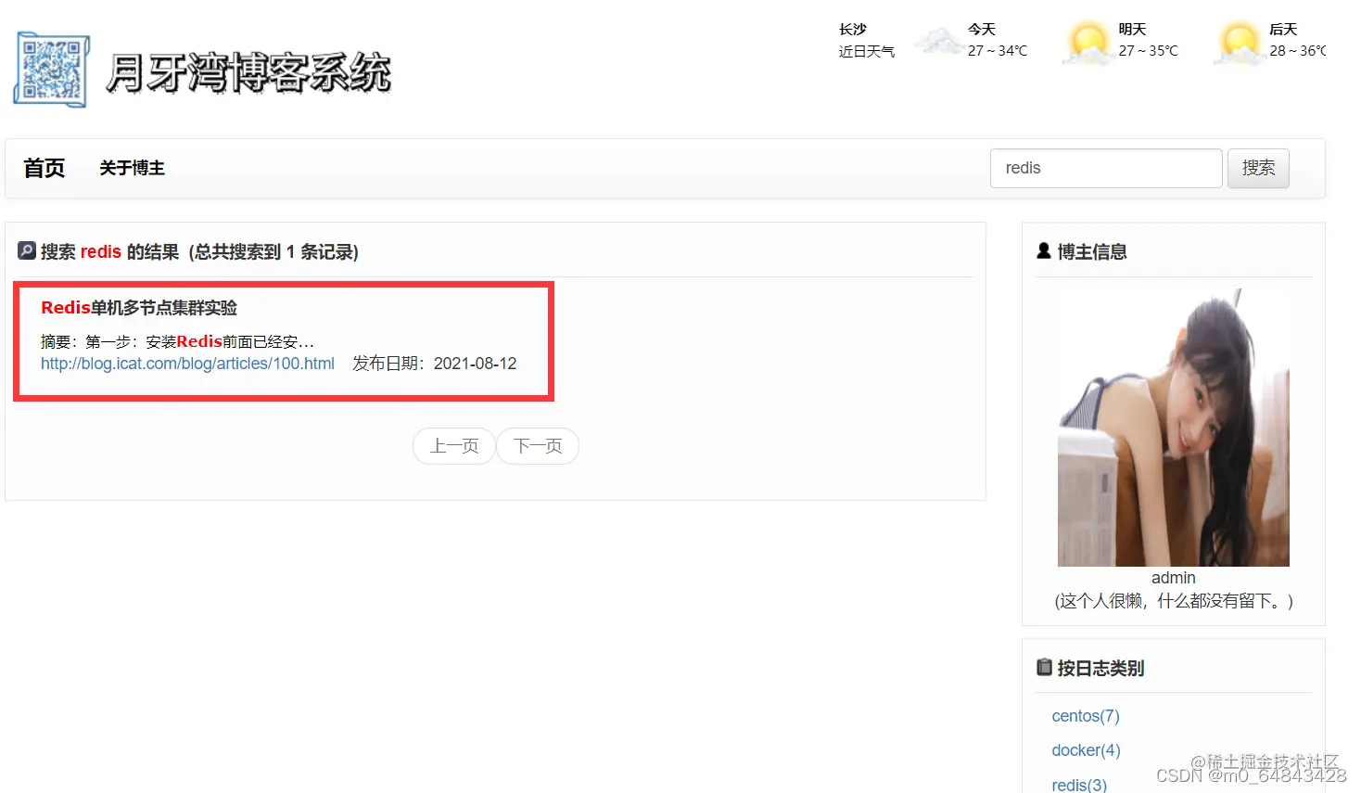Click the person icon next to 博主信息

coord(1043,250)
